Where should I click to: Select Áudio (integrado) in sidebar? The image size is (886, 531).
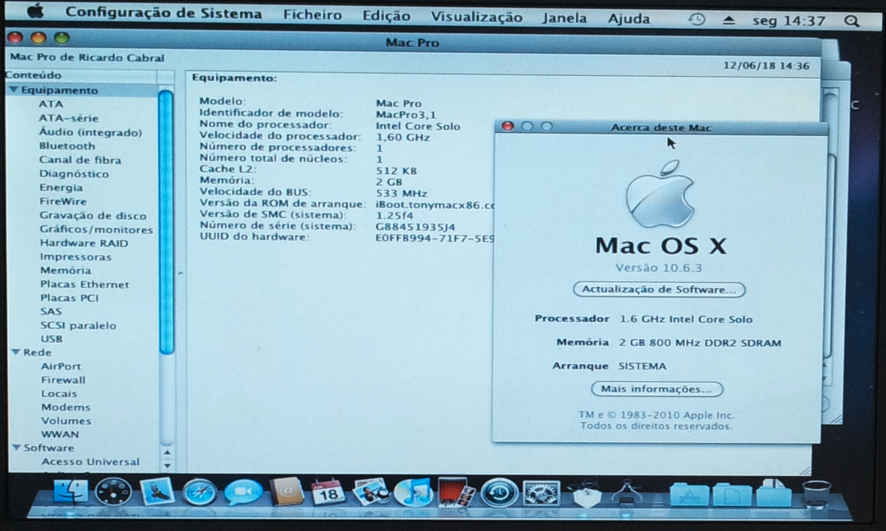click(x=90, y=132)
